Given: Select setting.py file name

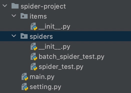Looking at the screenshot, I should point(45,87).
